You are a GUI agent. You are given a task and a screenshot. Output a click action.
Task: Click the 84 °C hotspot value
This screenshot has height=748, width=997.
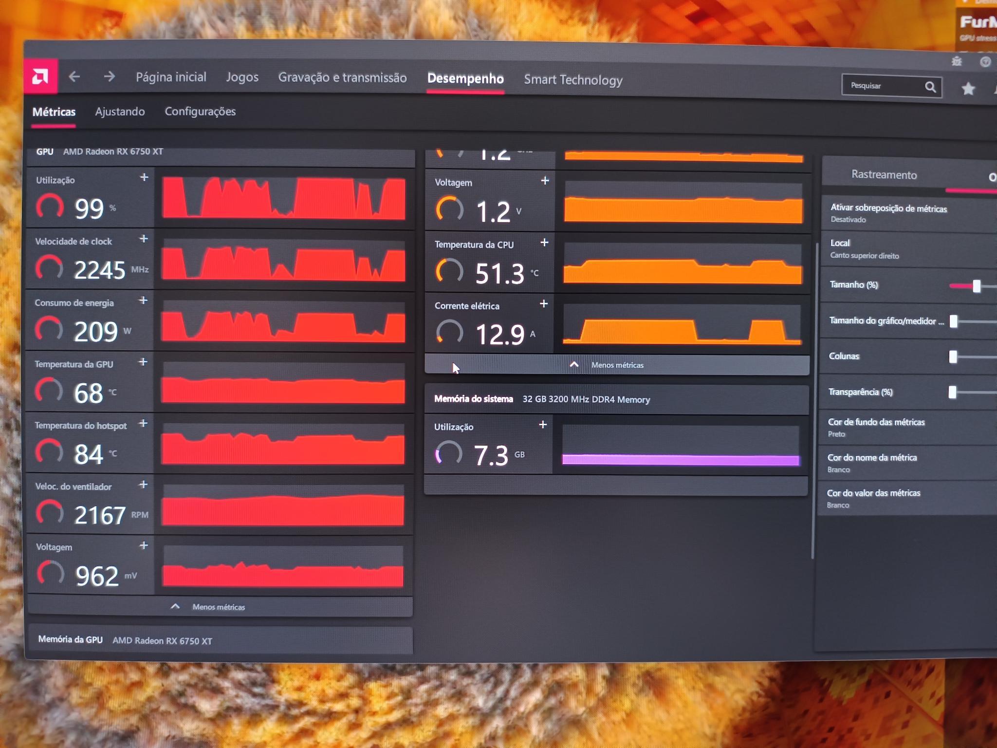point(89,454)
